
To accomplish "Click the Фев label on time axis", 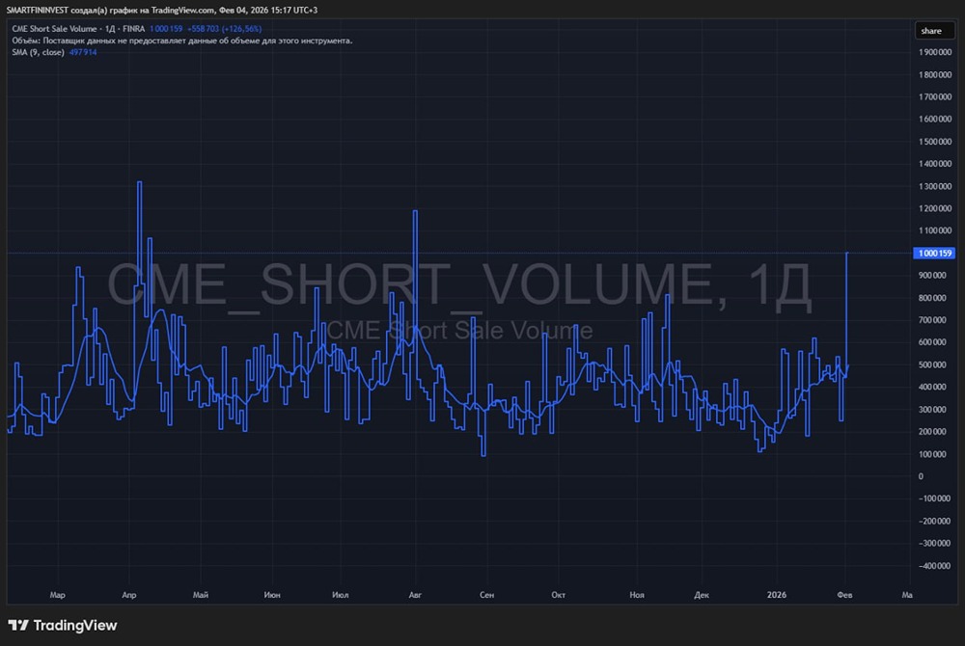I will point(844,595).
